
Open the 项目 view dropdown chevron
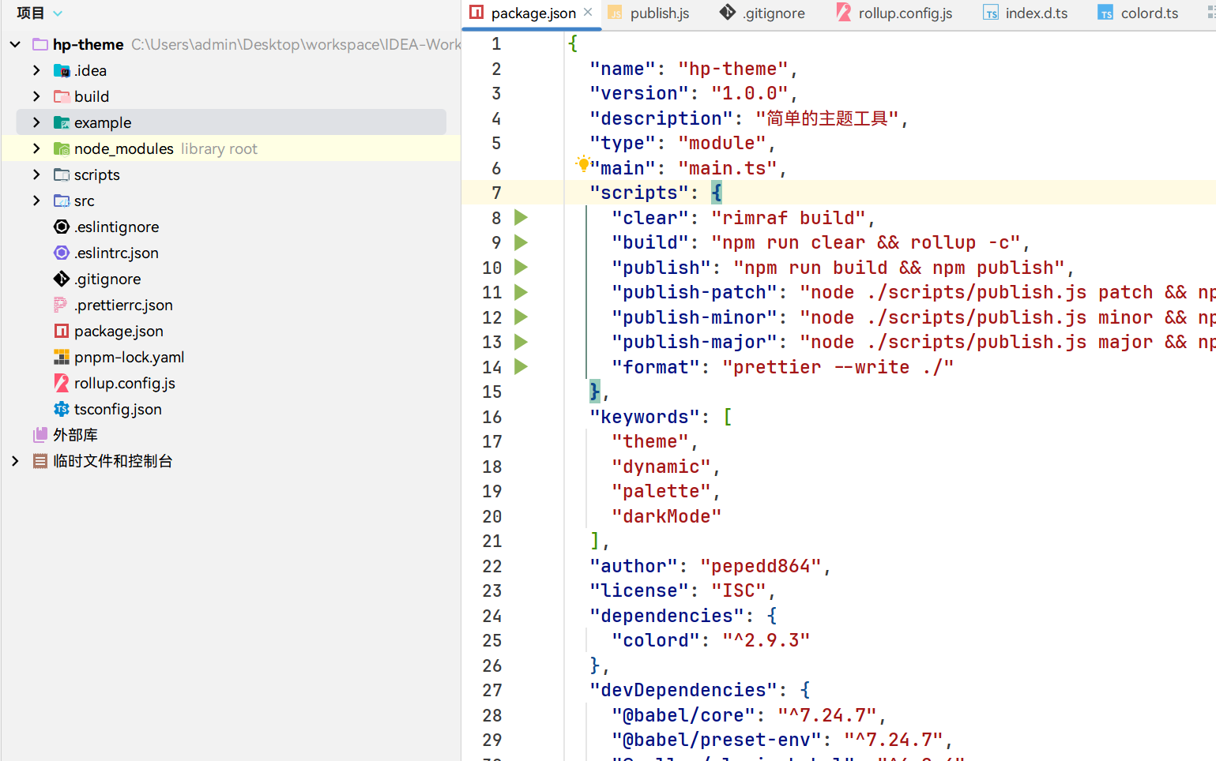click(58, 13)
